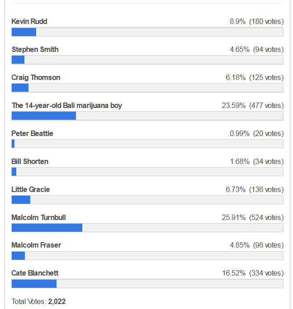Click the Kevin Rudd result bar
Image resolution: width=293 pixels, height=309 pixels.
(x=147, y=32)
